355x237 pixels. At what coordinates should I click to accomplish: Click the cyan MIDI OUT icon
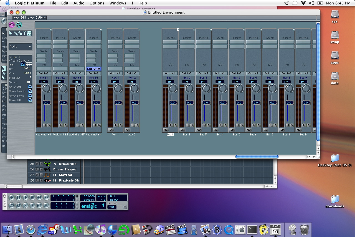click(x=19, y=25)
